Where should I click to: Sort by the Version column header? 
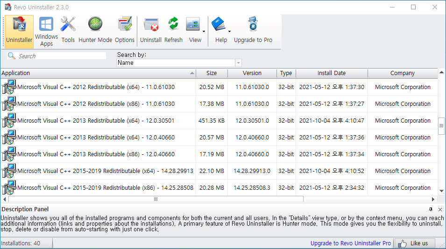[x=252, y=73]
